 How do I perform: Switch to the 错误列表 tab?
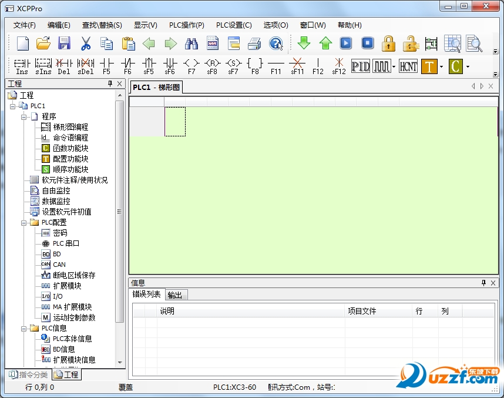147,294
